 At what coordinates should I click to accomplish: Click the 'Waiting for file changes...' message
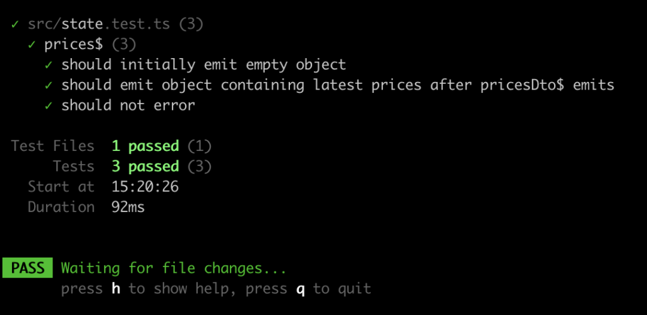pyautogui.click(x=174, y=268)
